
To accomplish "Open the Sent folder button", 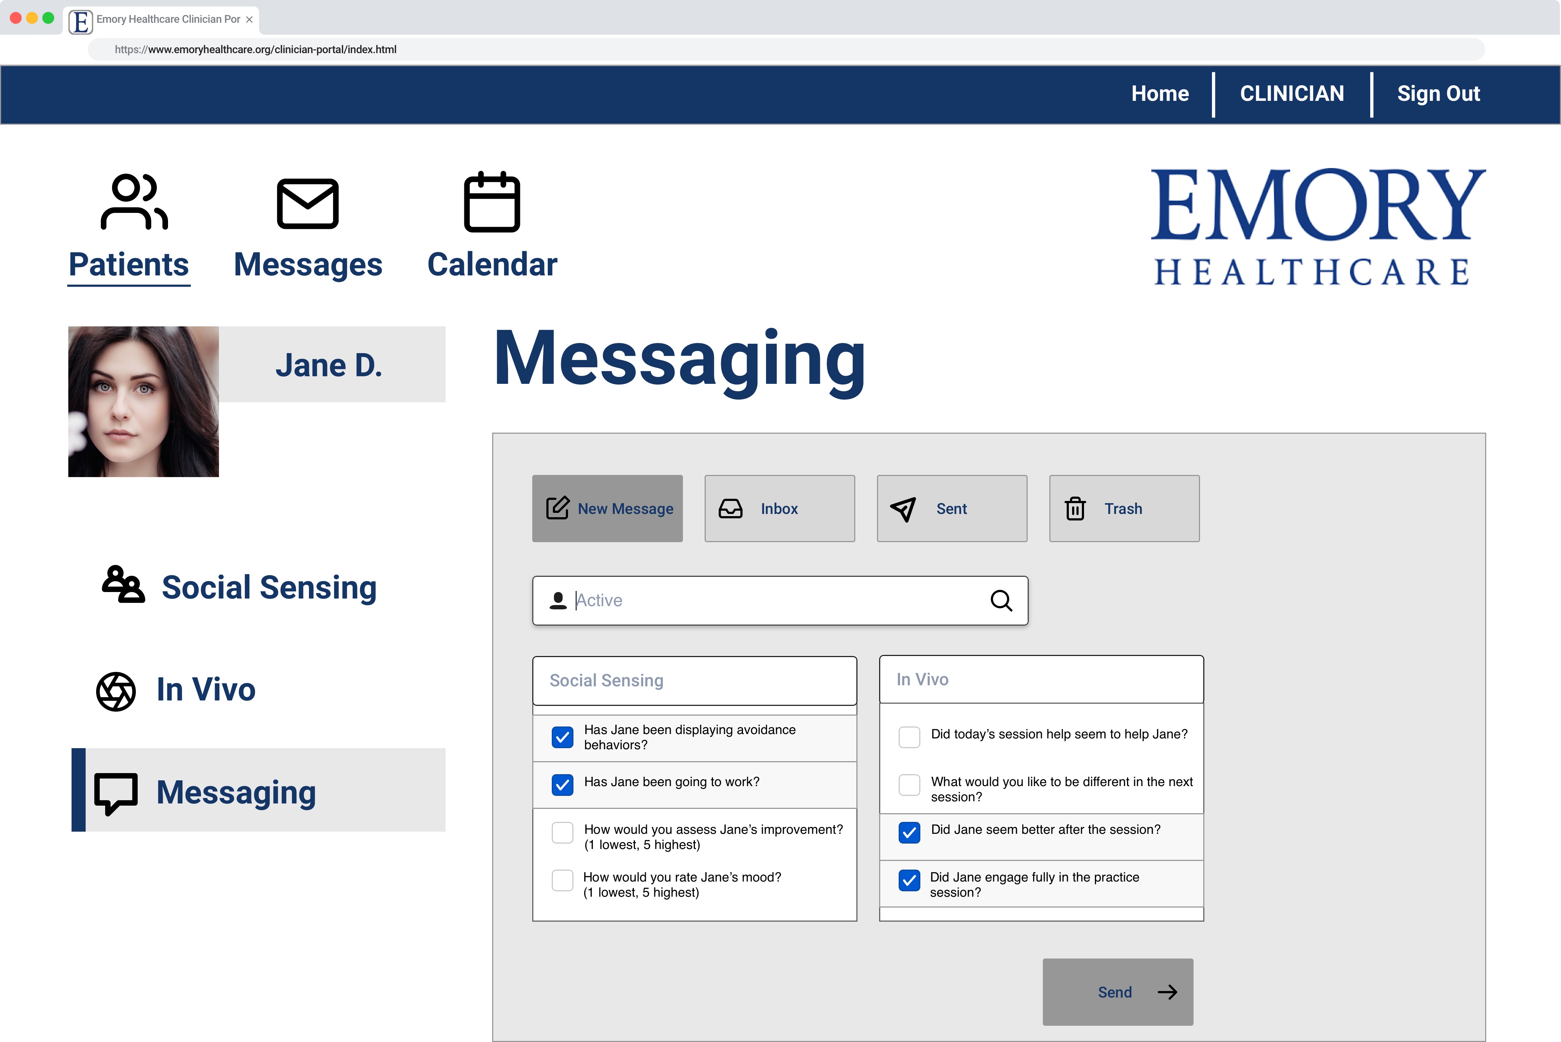I will coord(952,509).
